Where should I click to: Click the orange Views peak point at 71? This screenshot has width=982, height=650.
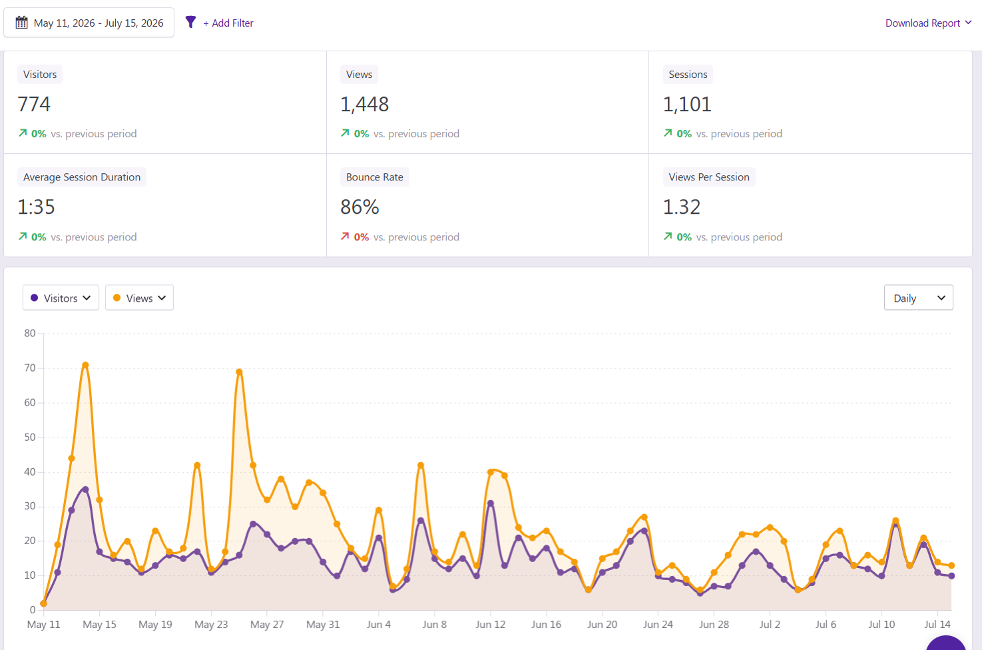point(85,365)
